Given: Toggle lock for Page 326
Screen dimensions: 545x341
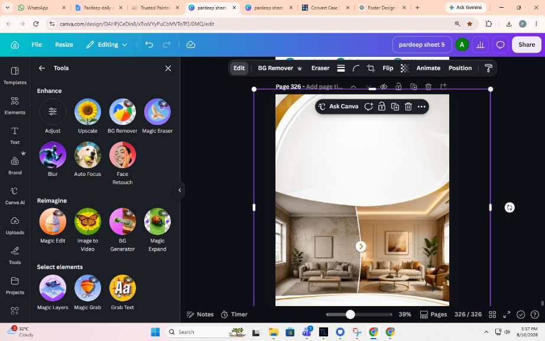Looking at the screenshot, I should coord(398,86).
